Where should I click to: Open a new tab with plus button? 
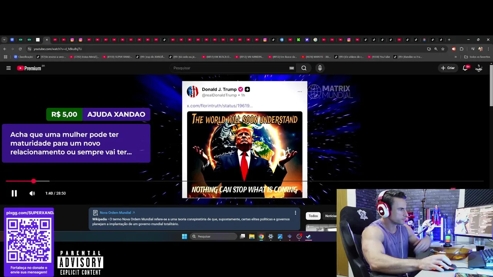click(x=449, y=40)
